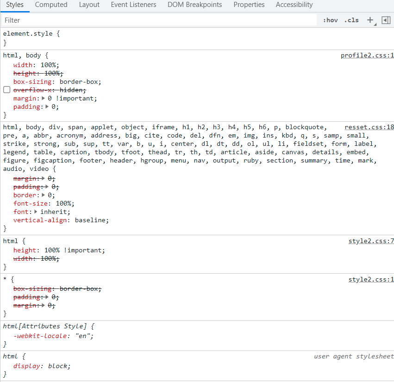Click struck-out box-sizing in * rule
The width and height of the screenshot is (394, 382).
57,289
